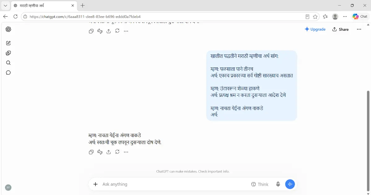The width and height of the screenshot is (371, 195).
Task: Regenerate the previous top response
Action: (x=117, y=31)
